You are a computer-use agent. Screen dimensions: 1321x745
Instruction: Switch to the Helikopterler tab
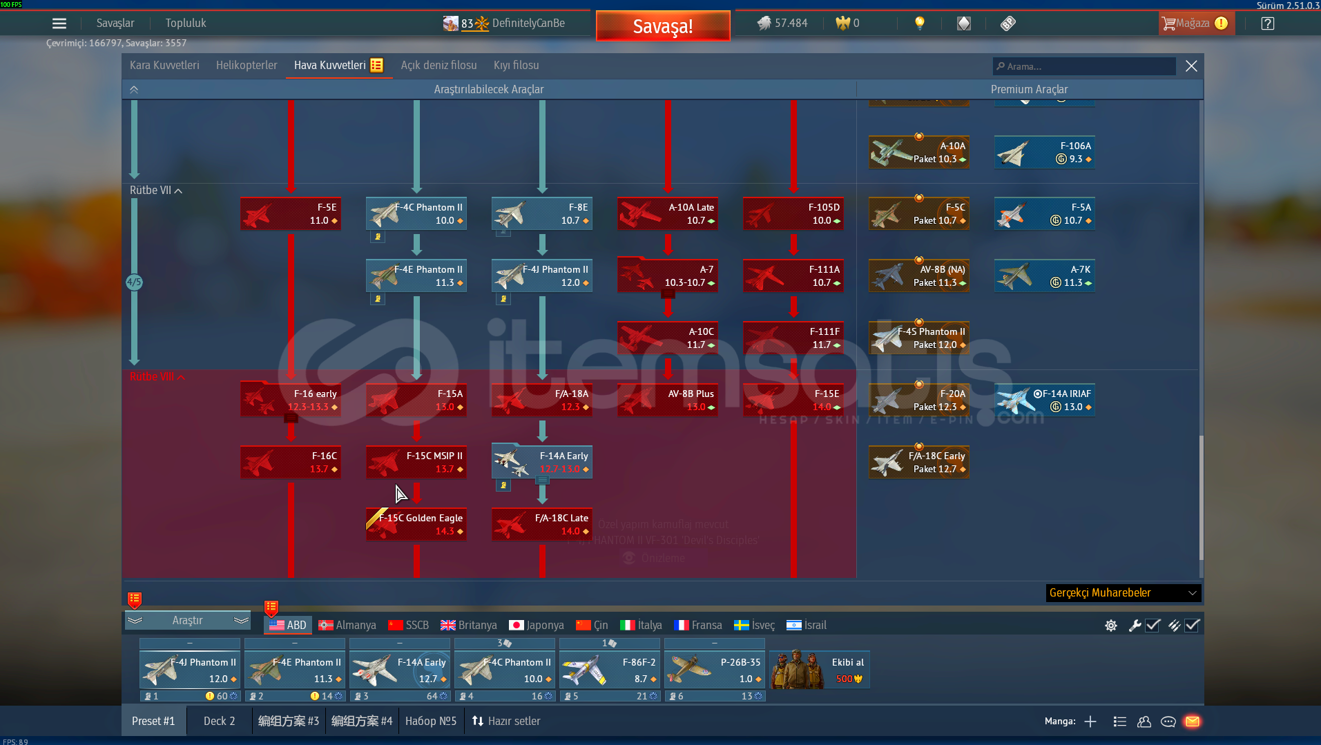pos(247,66)
